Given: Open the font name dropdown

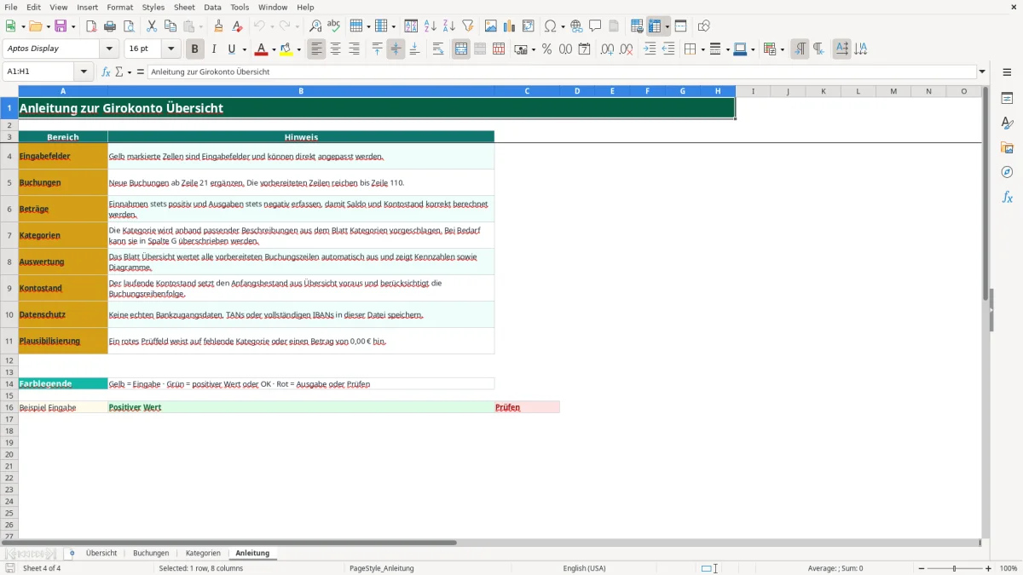Looking at the screenshot, I should pos(109,49).
